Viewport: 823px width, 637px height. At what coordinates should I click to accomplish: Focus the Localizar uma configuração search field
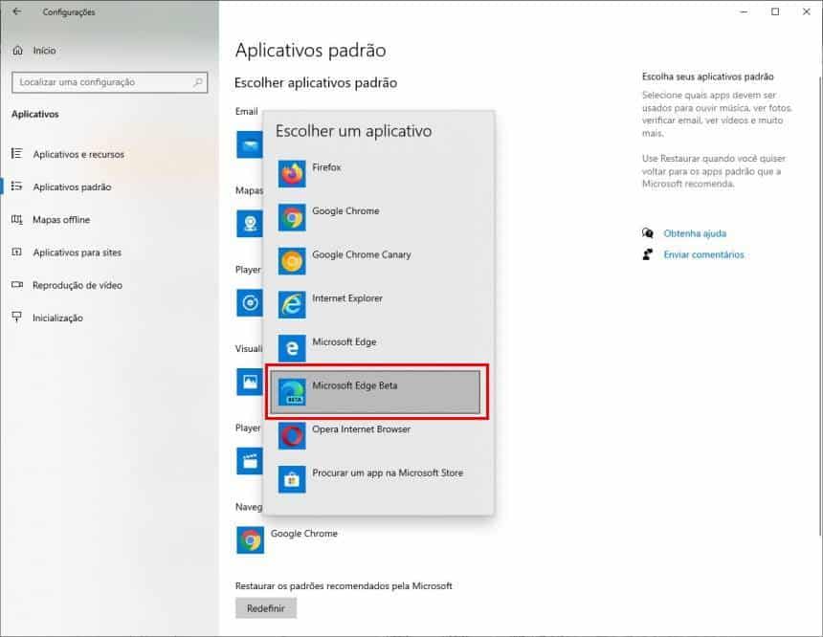tap(110, 82)
